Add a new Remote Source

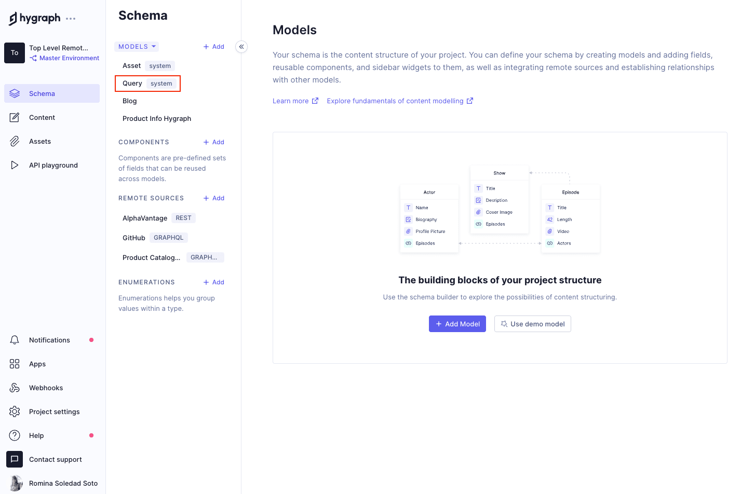pyautogui.click(x=213, y=198)
